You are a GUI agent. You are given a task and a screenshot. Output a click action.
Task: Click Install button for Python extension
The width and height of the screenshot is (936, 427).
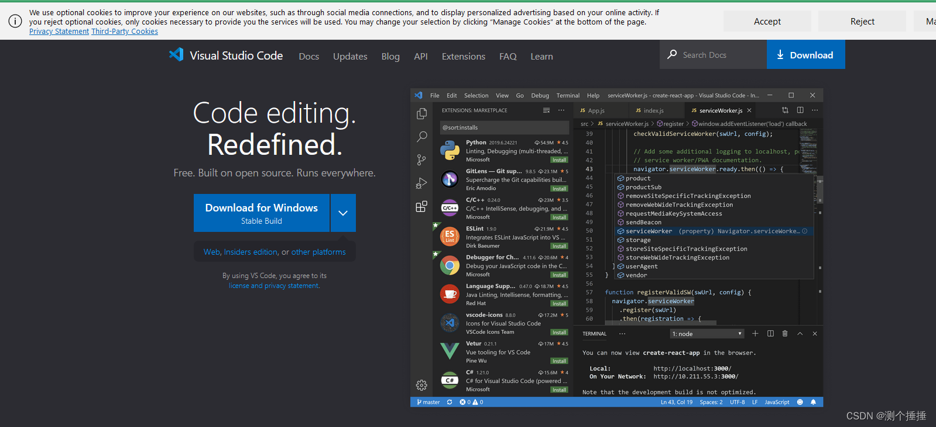point(559,160)
